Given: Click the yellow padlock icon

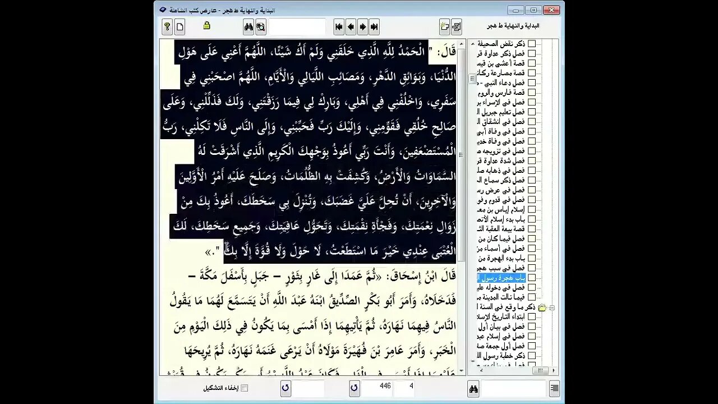Looking at the screenshot, I should (x=206, y=25).
